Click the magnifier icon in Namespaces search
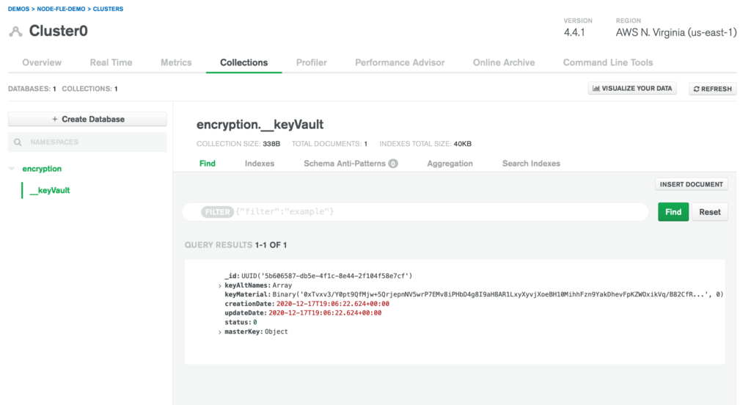This screenshot has height=405, width=751. 18,142
